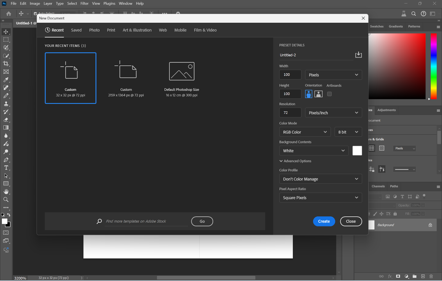Open Pixels dropdown in Rulers & Grids
The width and height of the screenshot is (442, 281).
pyautogui.click(x=404, y=149)
